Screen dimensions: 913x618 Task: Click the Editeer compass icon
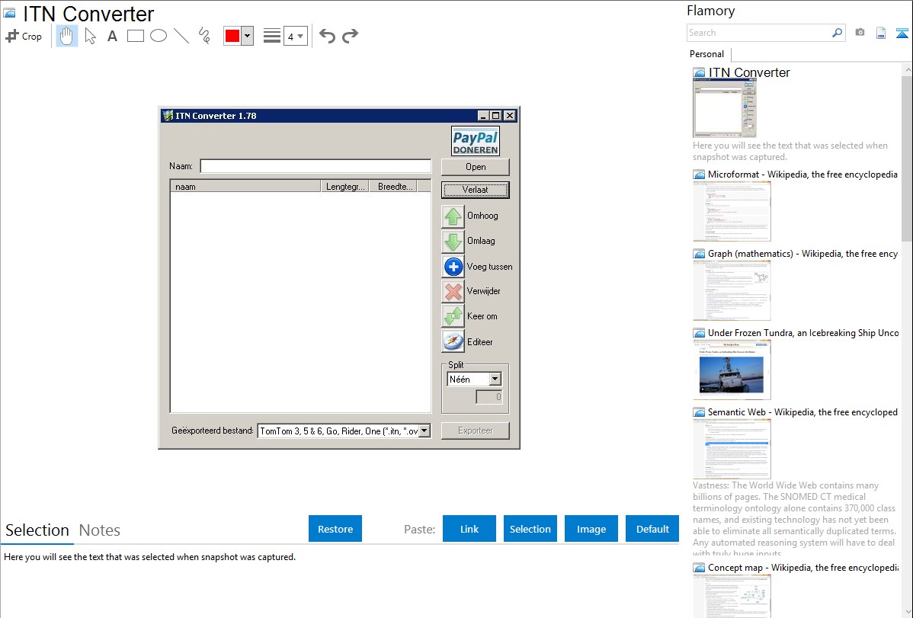(453, 342)
